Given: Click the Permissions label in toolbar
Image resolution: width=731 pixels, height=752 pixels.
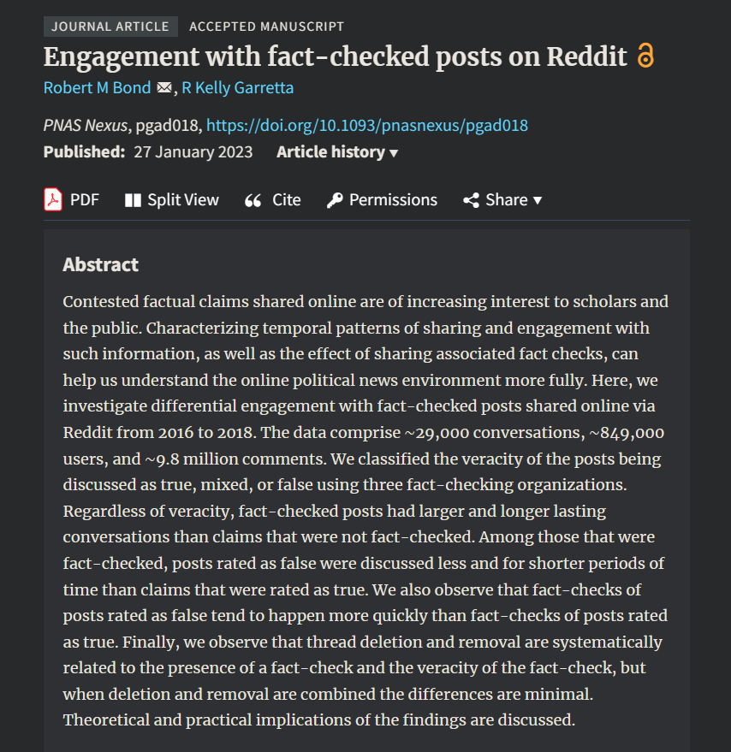Looking at the screenshot, I should pos(393,200).
